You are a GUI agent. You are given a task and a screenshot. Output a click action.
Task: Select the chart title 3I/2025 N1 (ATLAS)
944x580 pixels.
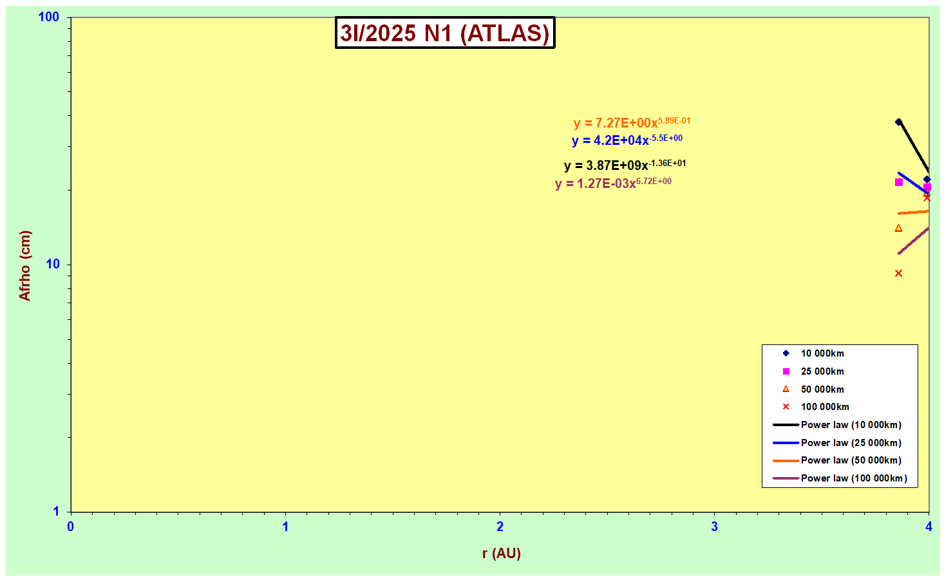tap(445, 33)
